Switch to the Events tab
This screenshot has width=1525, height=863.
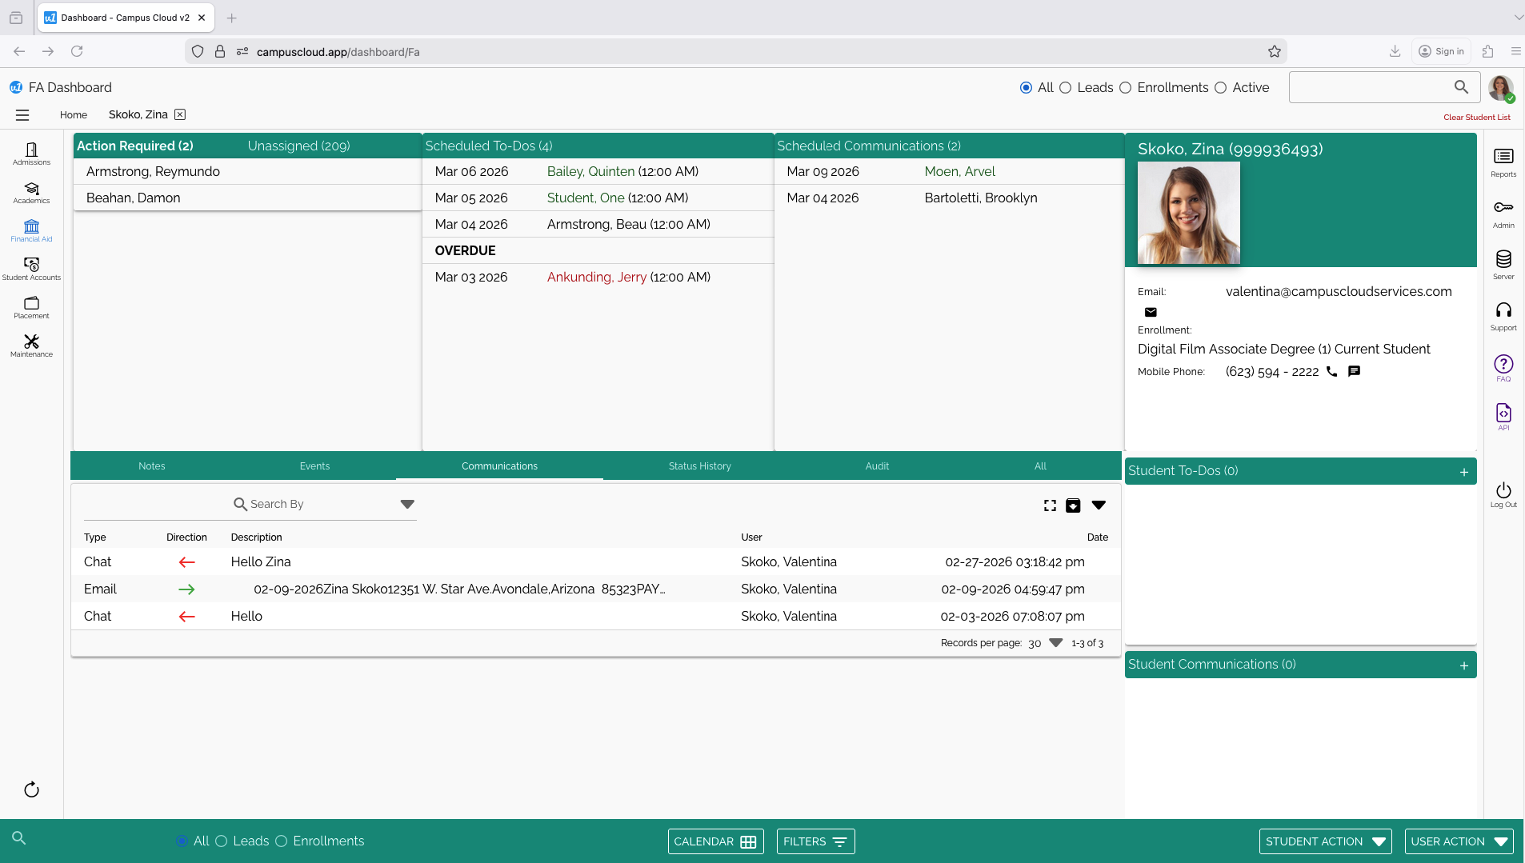point(314,466)
